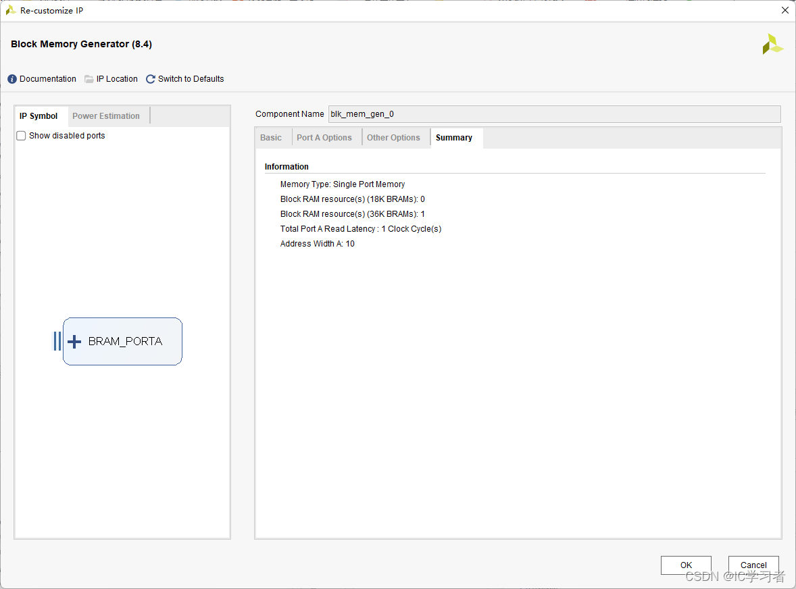Open the Basic tab
Image resolution: width=796 pixels, height=589 pixels.
(271, 138)
